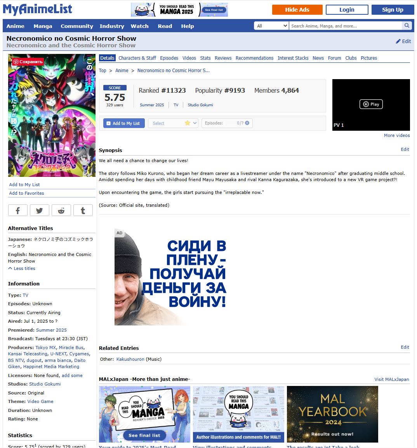The width and height of the screenshot is (417, 448).
Task: Click the pencil Edit link in title bar
Action: pyautogui.click(x=403, y=41)
